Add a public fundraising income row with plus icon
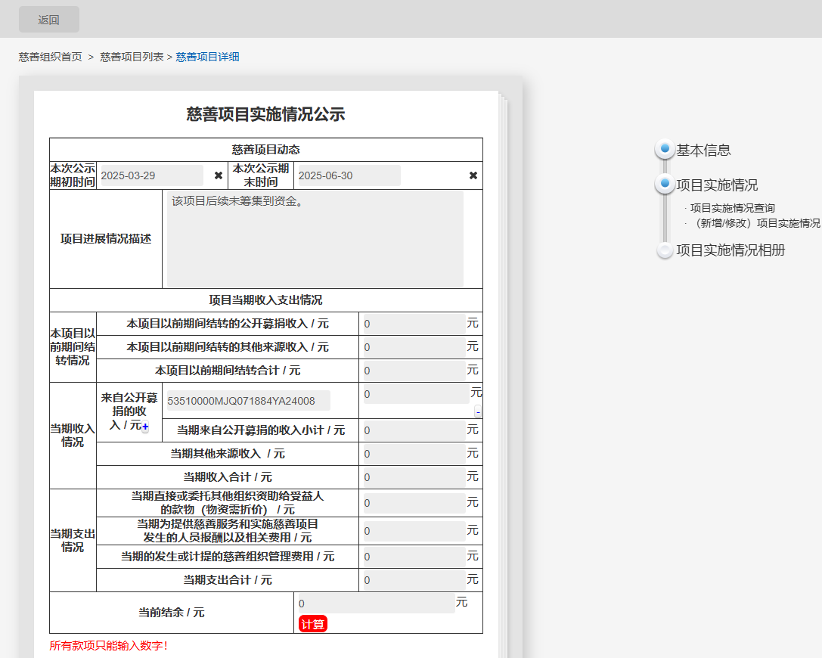Image resolution: width=822 pixels, height=658 pixels. (145, 427)
